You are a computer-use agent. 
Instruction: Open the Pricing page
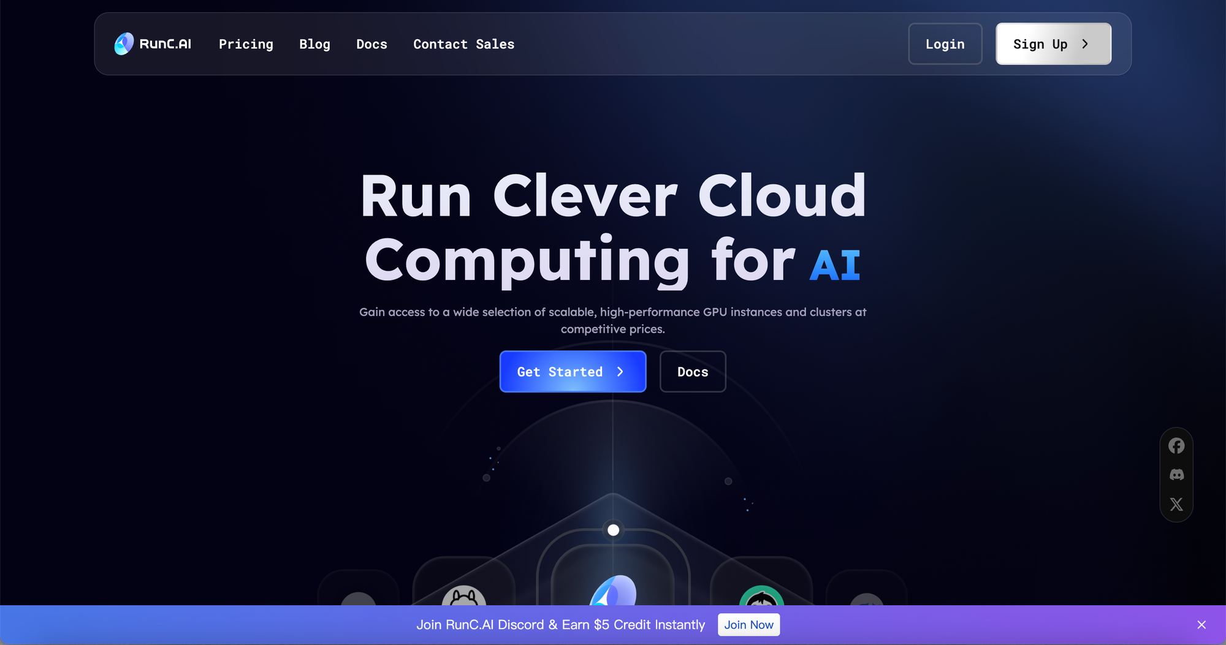pos(246,44)
